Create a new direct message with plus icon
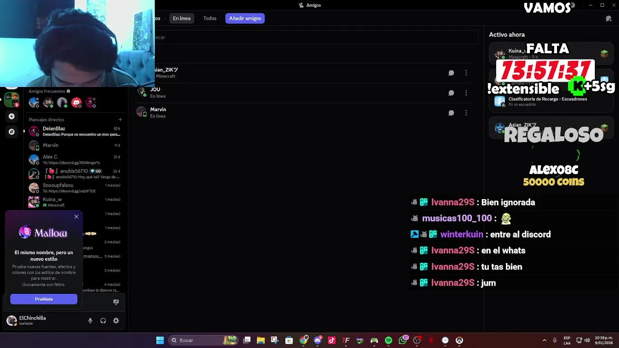The height and width of the screenshot is (348, 619). coord(120,119)
